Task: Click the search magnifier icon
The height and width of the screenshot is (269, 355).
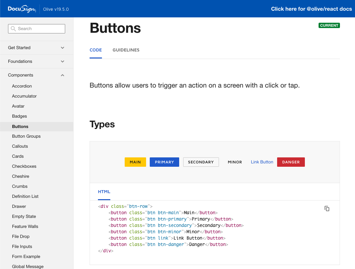Action: pos(13,29)
